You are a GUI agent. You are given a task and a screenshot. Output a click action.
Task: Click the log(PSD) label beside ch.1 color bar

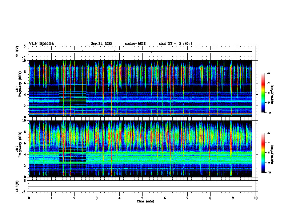(272, 94)
